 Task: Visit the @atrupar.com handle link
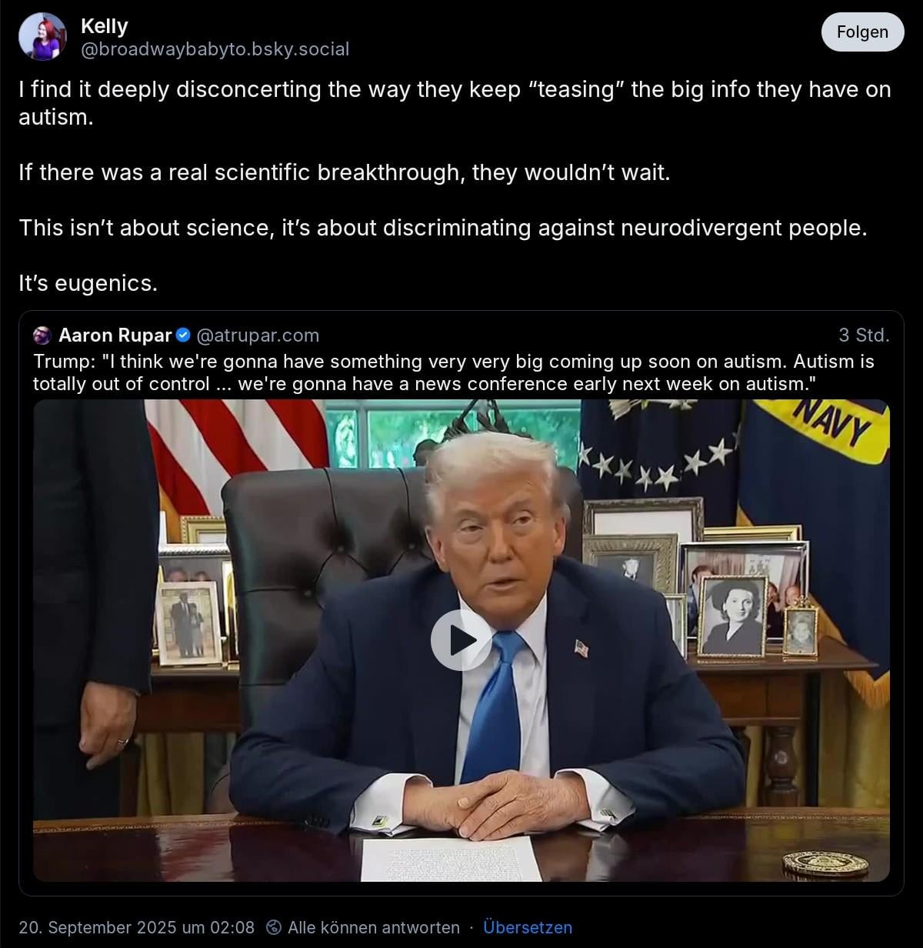[x=258, y=335]
